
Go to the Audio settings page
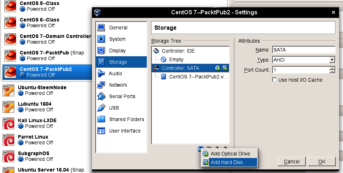pos(115,73)
